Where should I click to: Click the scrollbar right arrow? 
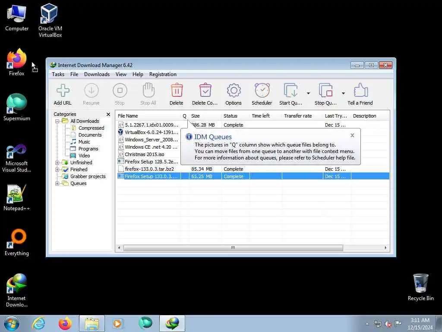(385, 248)
